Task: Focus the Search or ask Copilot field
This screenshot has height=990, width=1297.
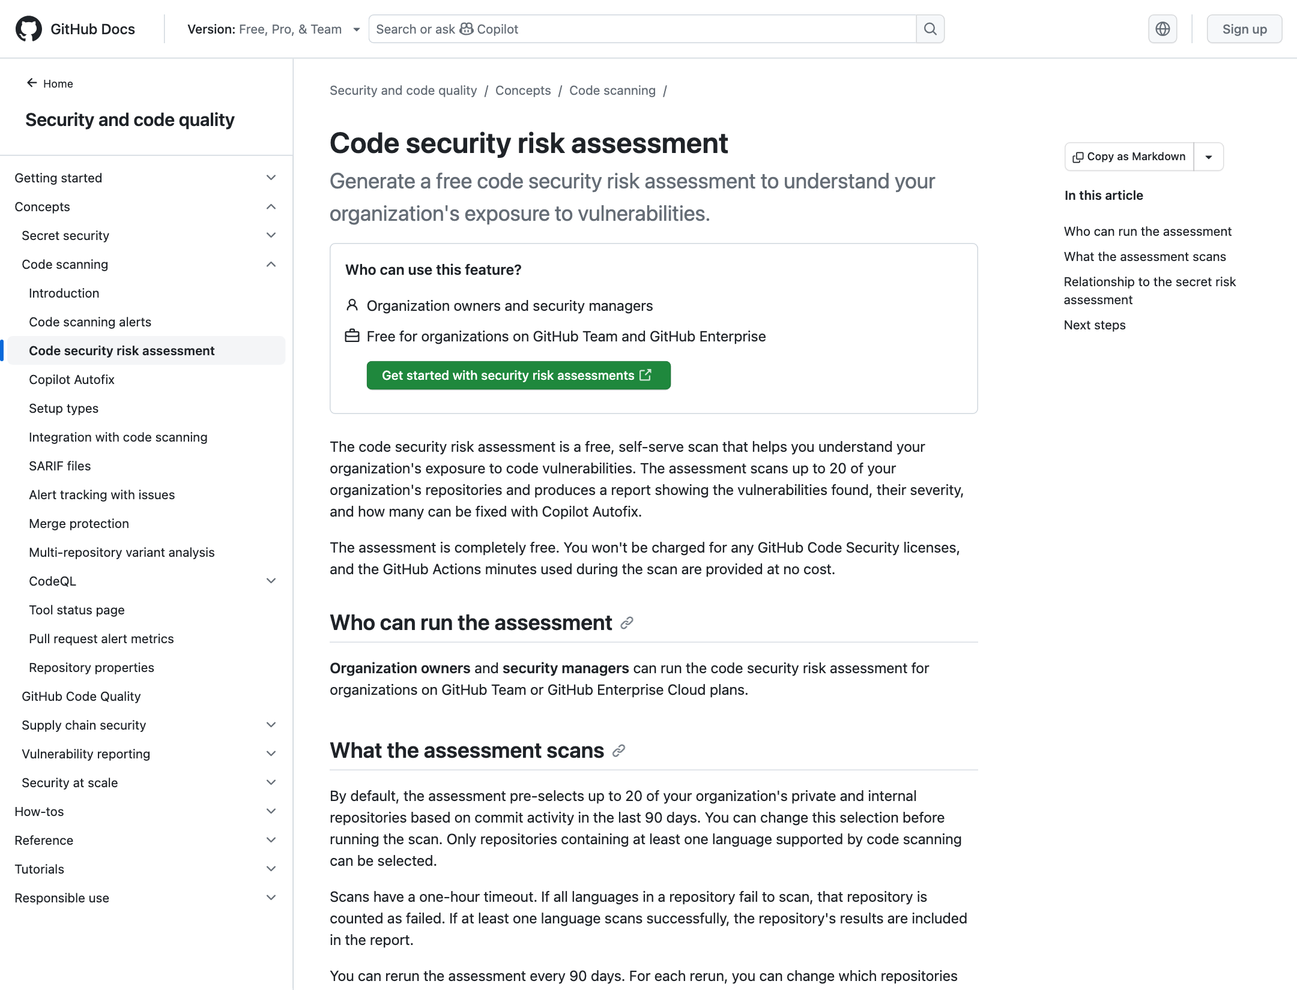Action: pos(642,29)
